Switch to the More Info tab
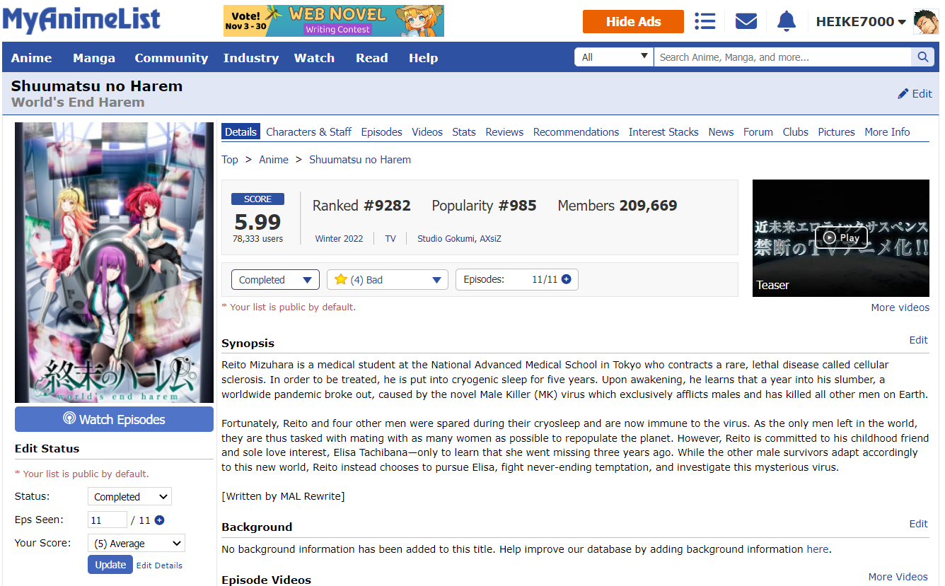The image size is (945, 586). pyautogui.click(x=887, y=131)
